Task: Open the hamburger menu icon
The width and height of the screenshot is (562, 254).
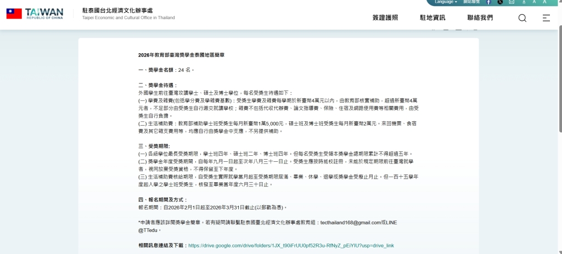Action: (x=546, y=18)
